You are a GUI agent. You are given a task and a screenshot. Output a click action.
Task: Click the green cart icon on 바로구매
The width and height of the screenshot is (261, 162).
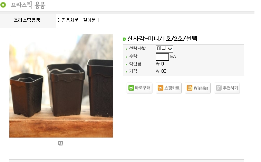(131, 88)
